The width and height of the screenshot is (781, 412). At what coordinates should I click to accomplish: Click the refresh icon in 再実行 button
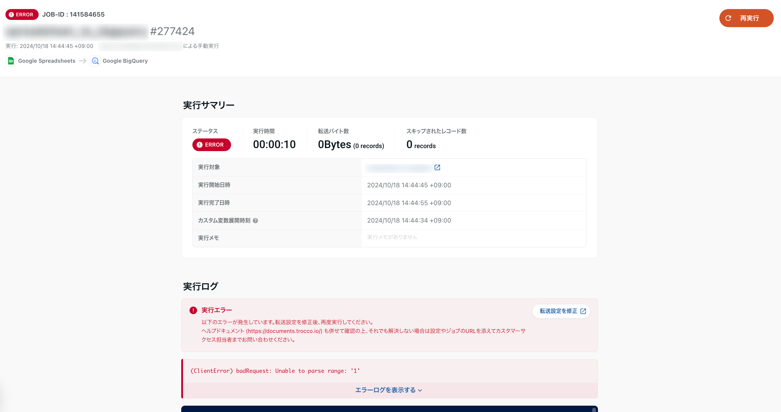[x=728, y=18]
